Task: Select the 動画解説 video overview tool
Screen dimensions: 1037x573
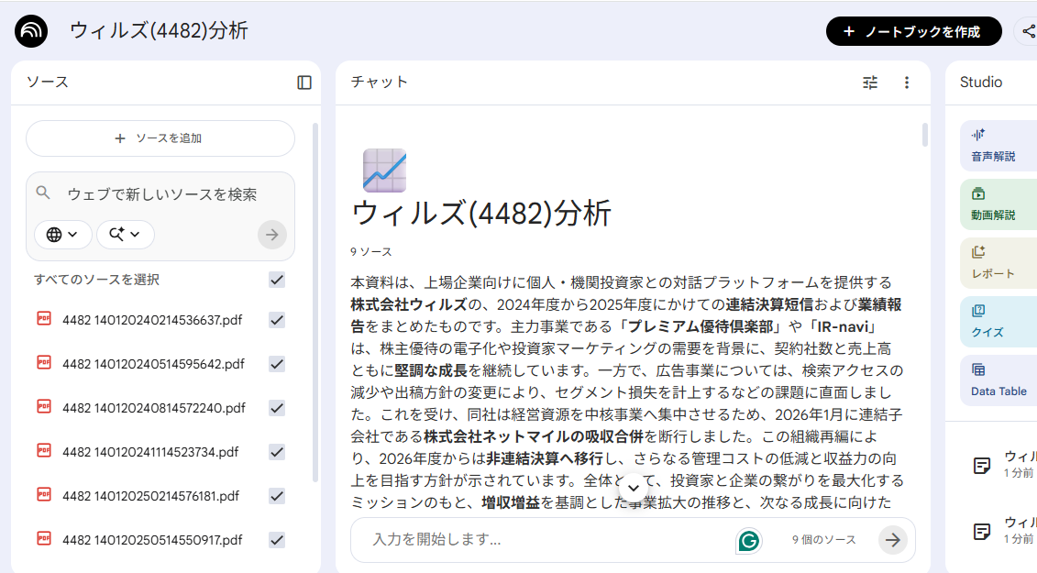Action: [x=997, y=204]
